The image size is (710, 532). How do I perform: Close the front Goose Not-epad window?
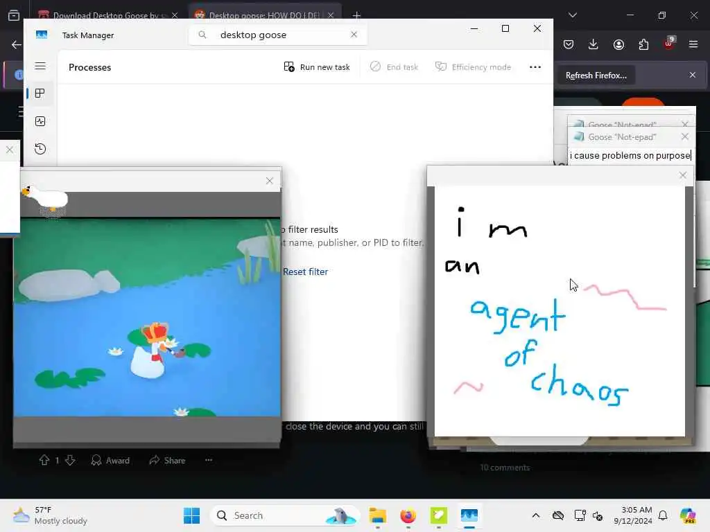684,136
